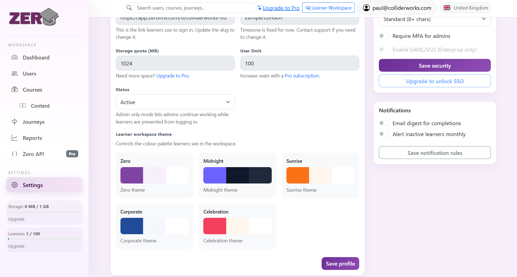Viewport: 517px width, 277px height.
Task: Click the Courses icon in sidebar
Action: [14, 90]
